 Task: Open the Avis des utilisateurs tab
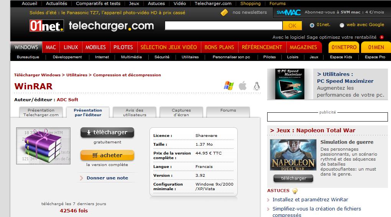pos(135,112)
